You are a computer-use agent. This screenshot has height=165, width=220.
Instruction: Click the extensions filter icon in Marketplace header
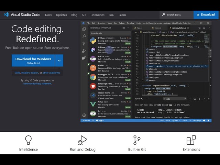124,28
